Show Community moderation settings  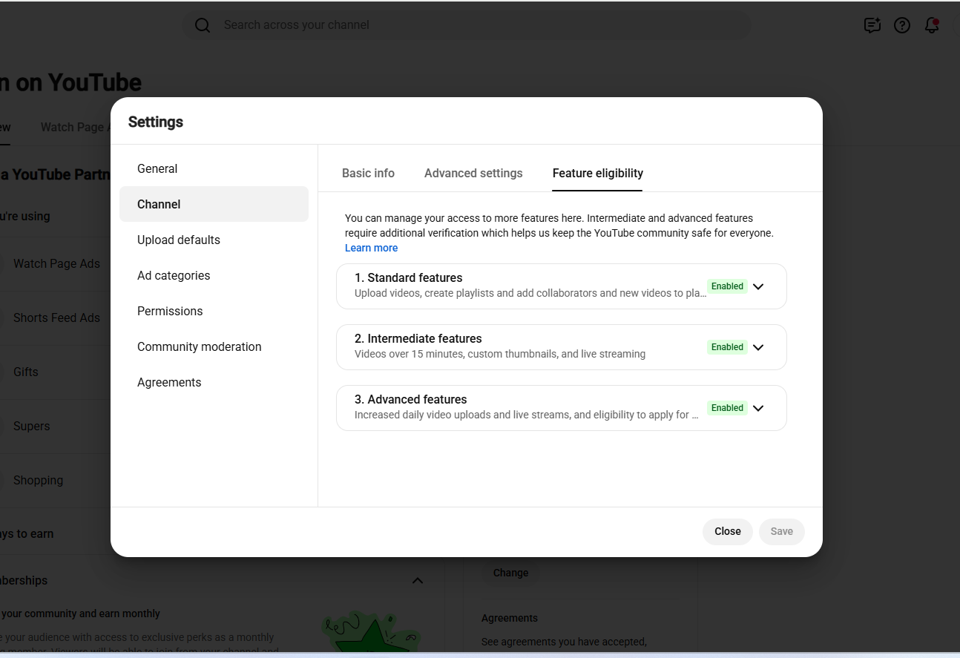pos(214,346)
